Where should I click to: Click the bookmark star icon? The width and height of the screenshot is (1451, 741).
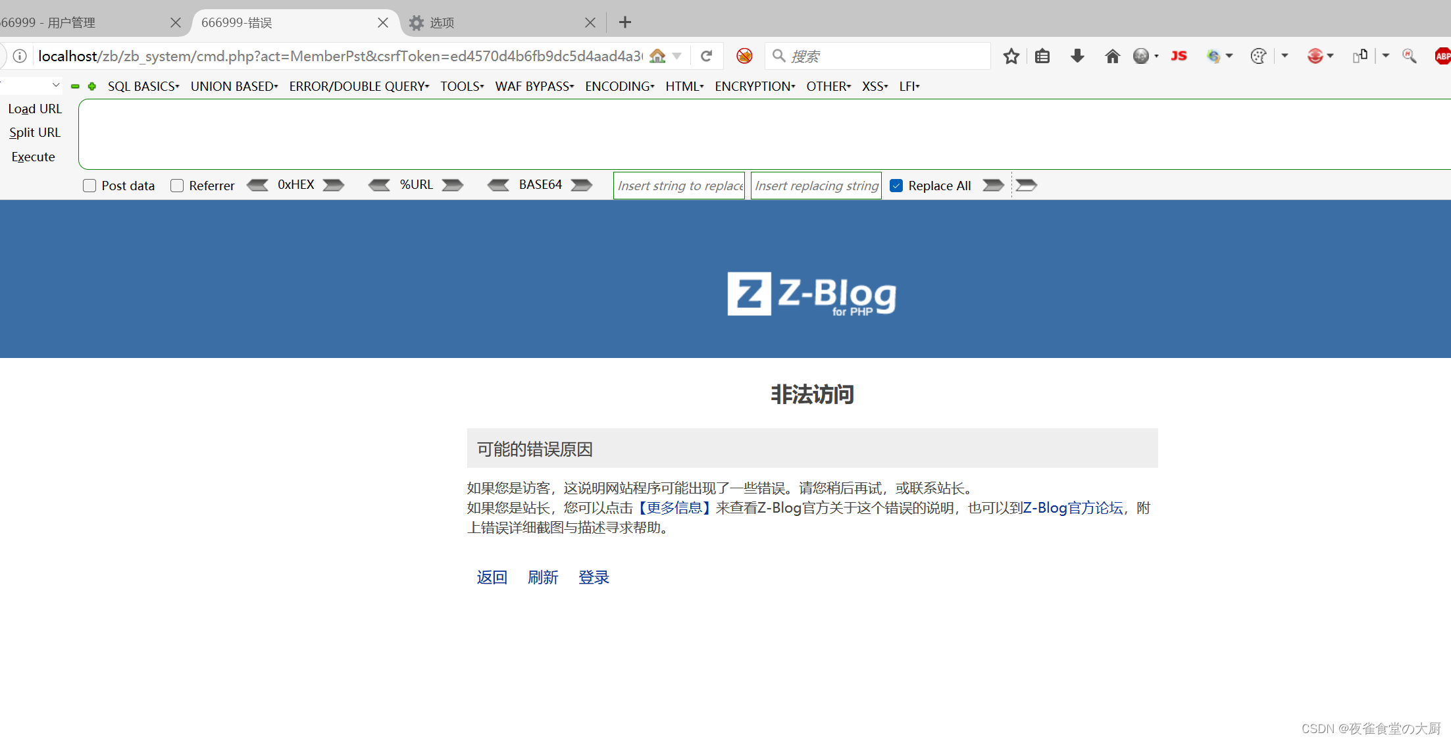click(x=1011, y=57)
